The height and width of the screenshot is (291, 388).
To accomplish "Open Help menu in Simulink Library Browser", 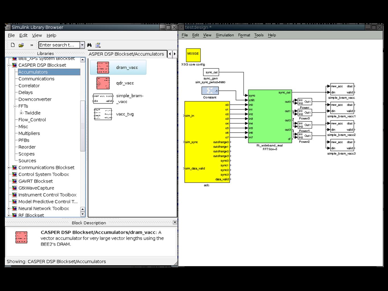I will coord(51,35).
